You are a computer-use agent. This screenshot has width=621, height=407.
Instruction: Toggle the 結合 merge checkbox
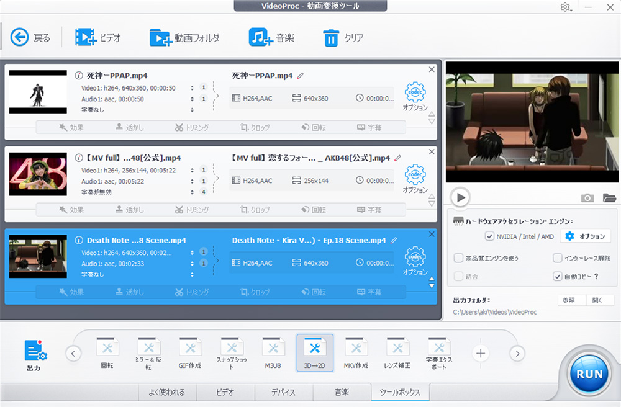458,277
